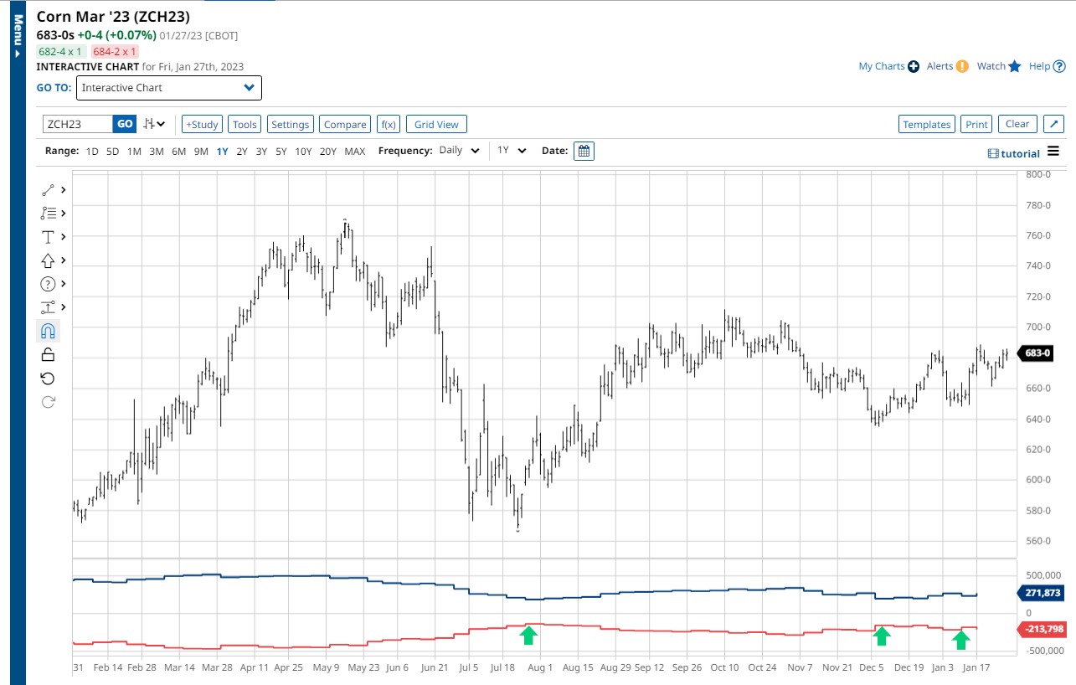
Task: Expand the Fibonacci tool options chevron
Action: [x=63, y=214]
